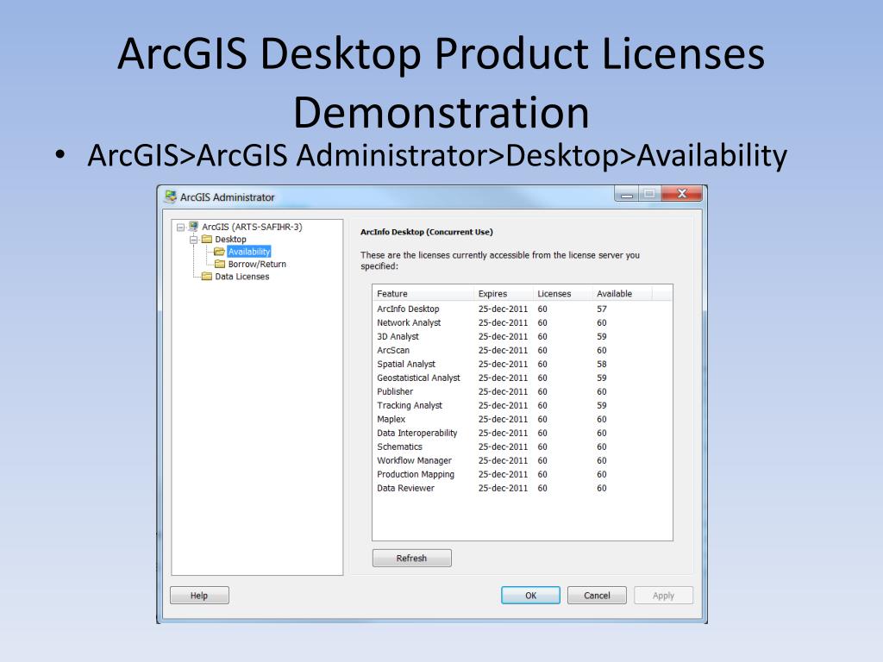Select the 3D Analyst row
Viewport: 883px width, 662px height.
coord(522,337)
